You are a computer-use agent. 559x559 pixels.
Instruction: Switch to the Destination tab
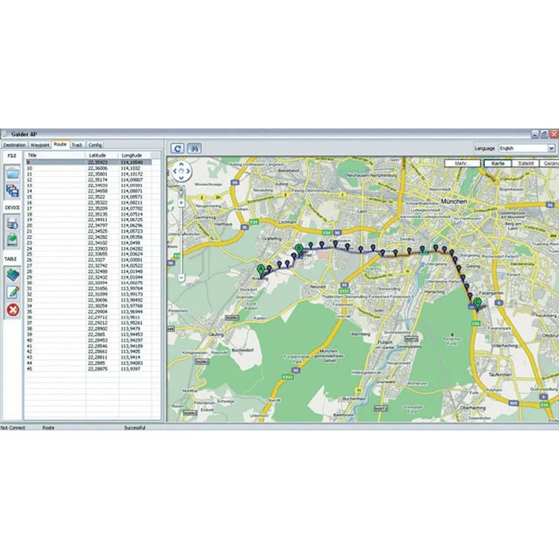click(15, 145)
